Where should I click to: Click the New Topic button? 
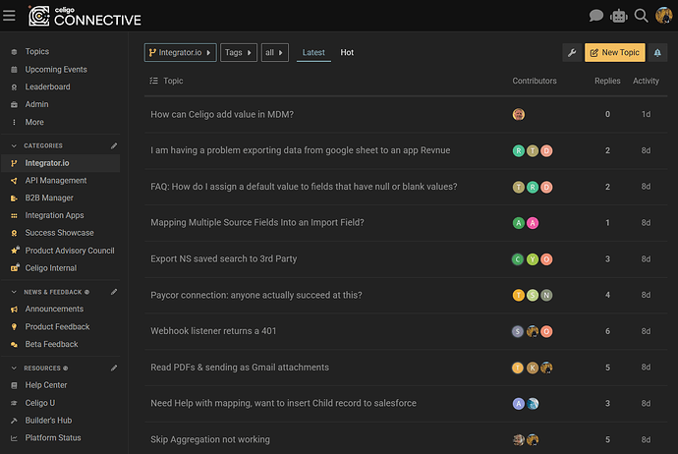614,53
